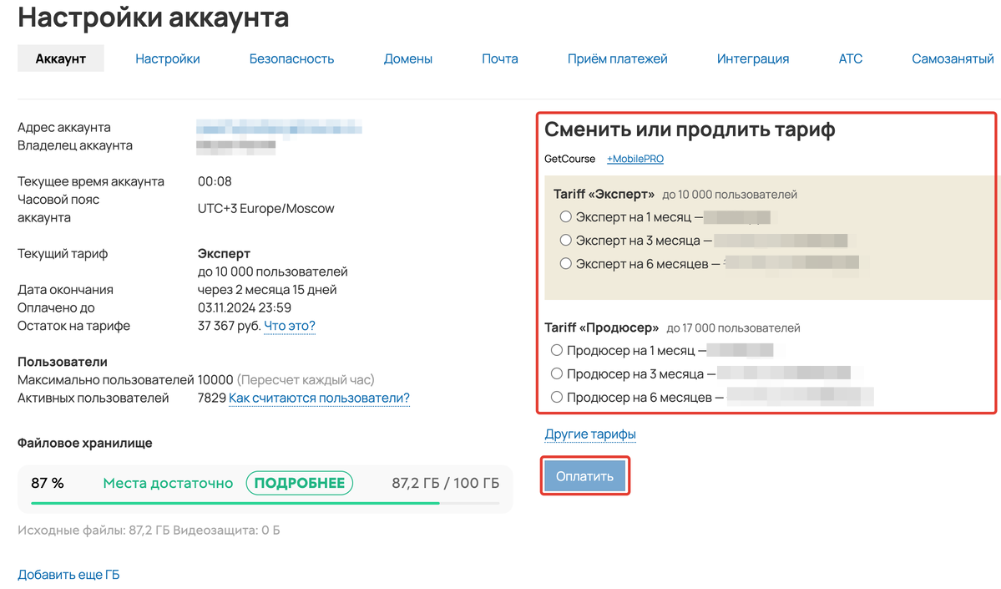
Task: Click the "Что это?" help link
Action: click(289, 327)
